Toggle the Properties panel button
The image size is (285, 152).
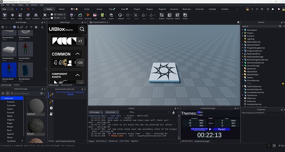coord(169,16)
